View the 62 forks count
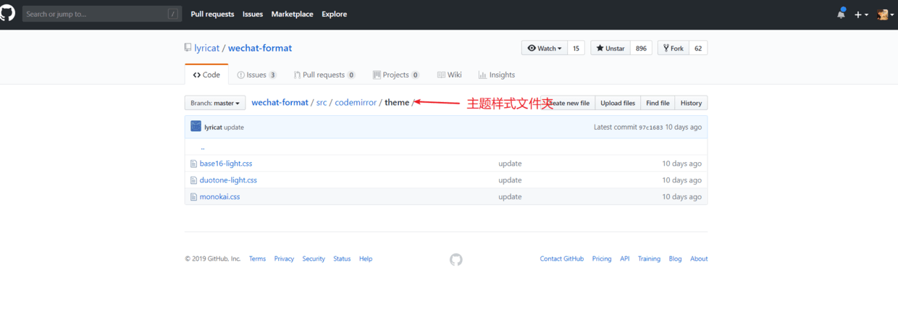898x315 pixels. 698,48
